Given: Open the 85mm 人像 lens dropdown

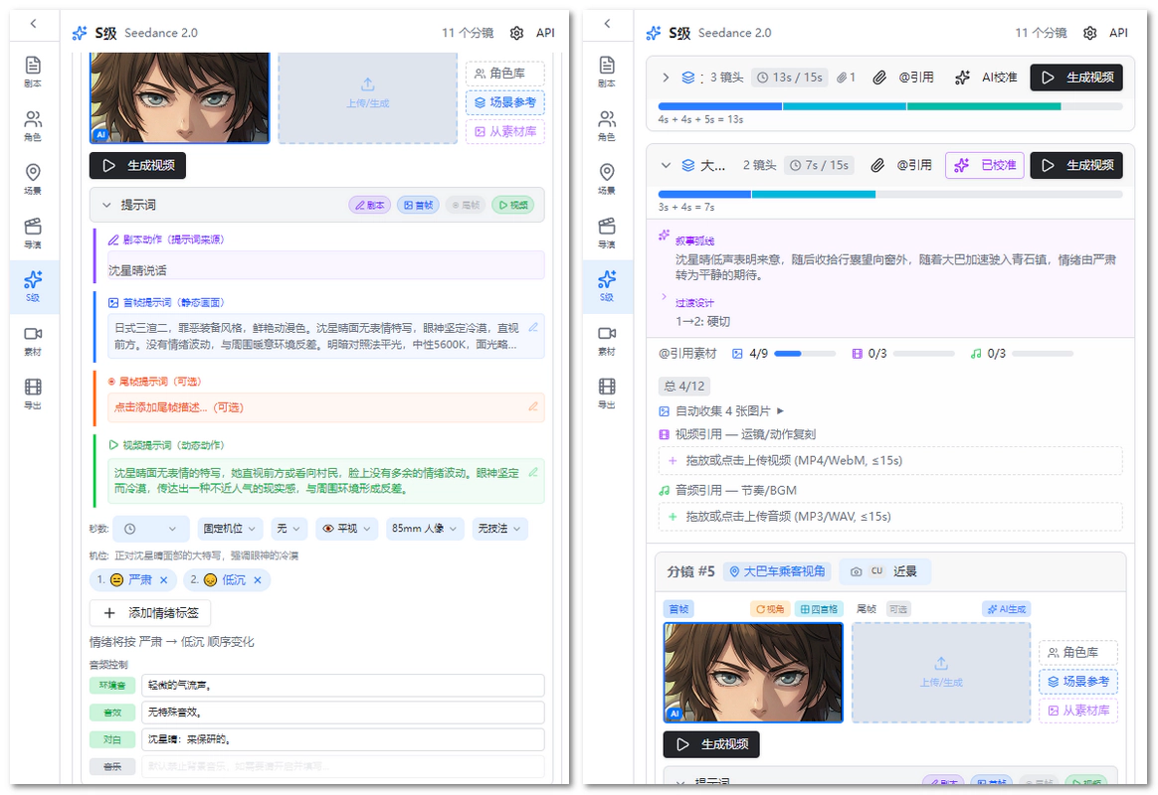Looking at the screenshot, I should [x=425, y=530].
